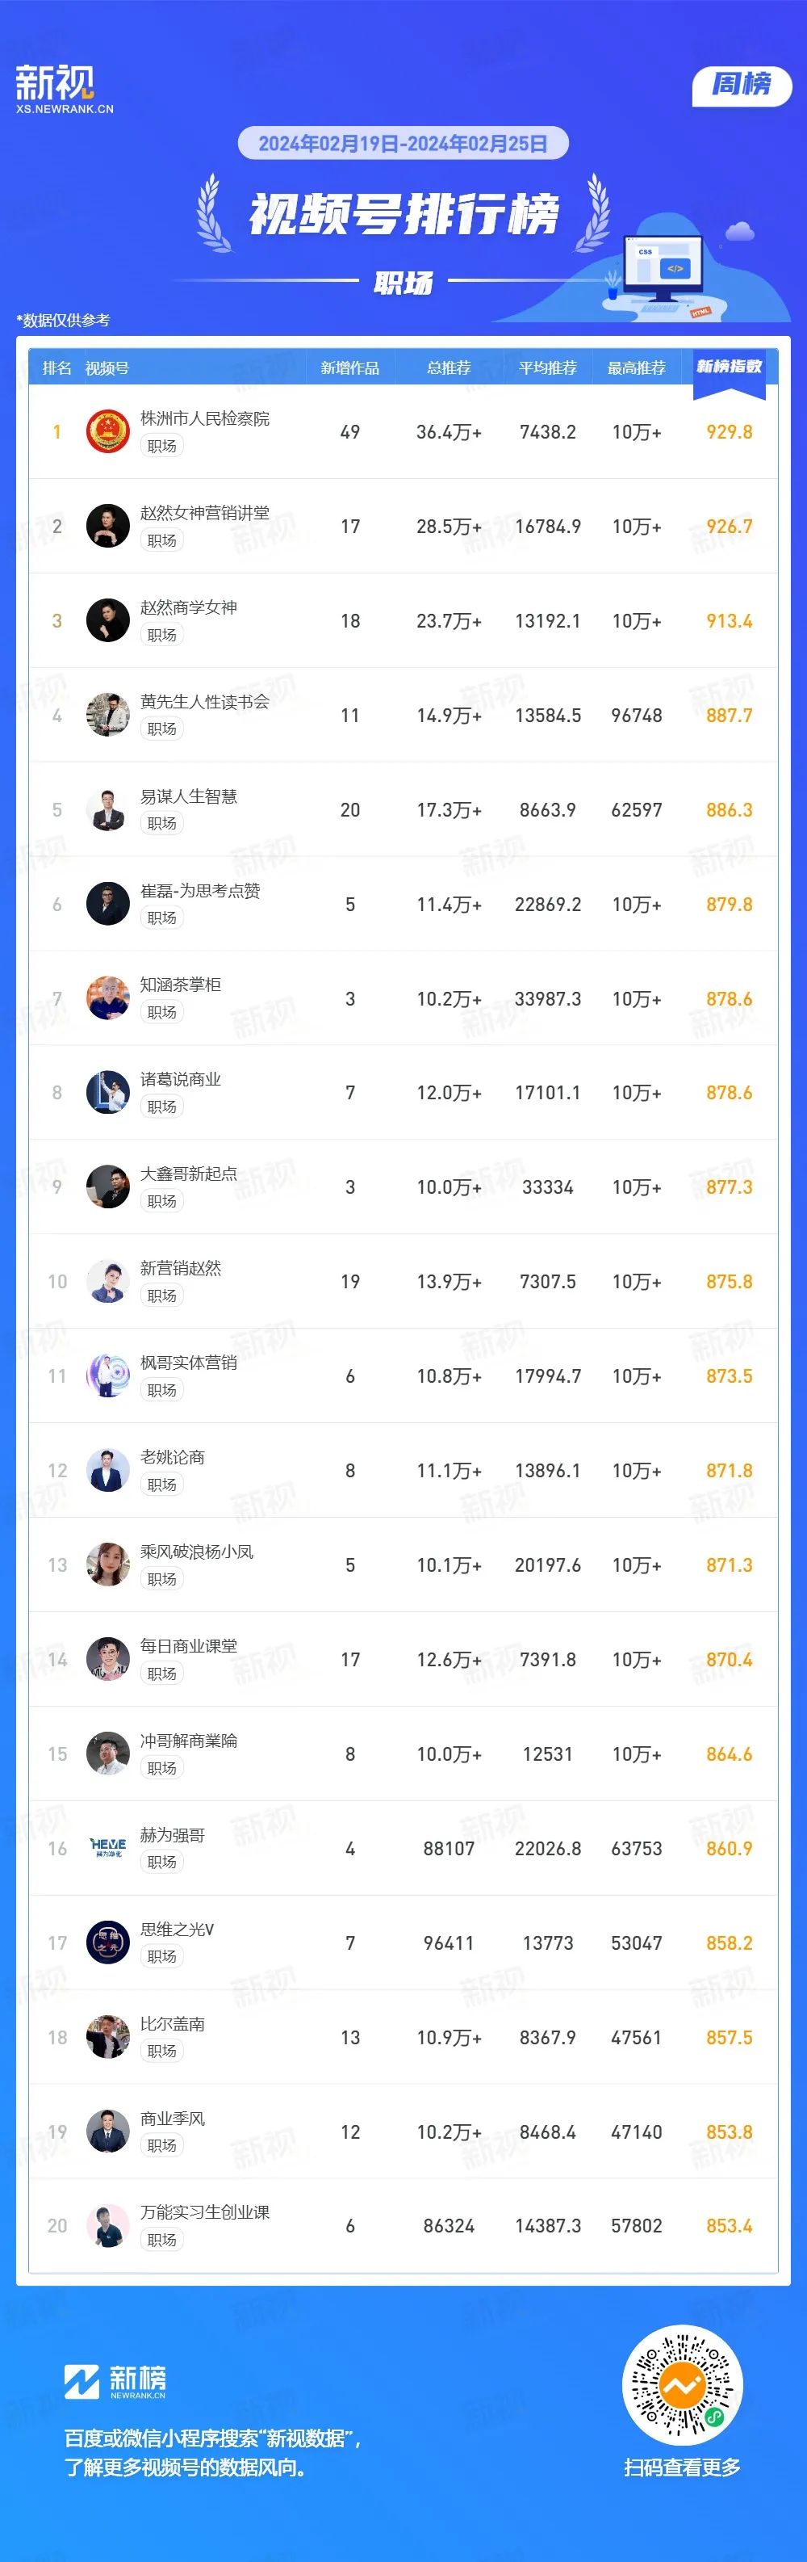Select the 思维之光V circular avatar
The width and height of the screenshot is (807, 2562).
(108, 1942)
